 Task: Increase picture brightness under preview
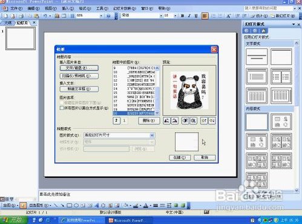click(204, 120)
